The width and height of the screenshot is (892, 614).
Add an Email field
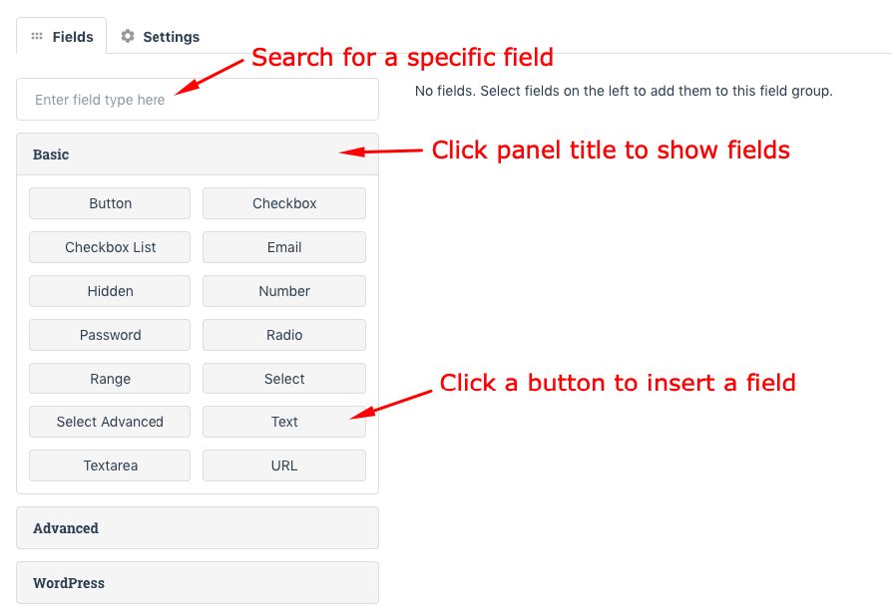pyautogui.click(x=283, y=247)
